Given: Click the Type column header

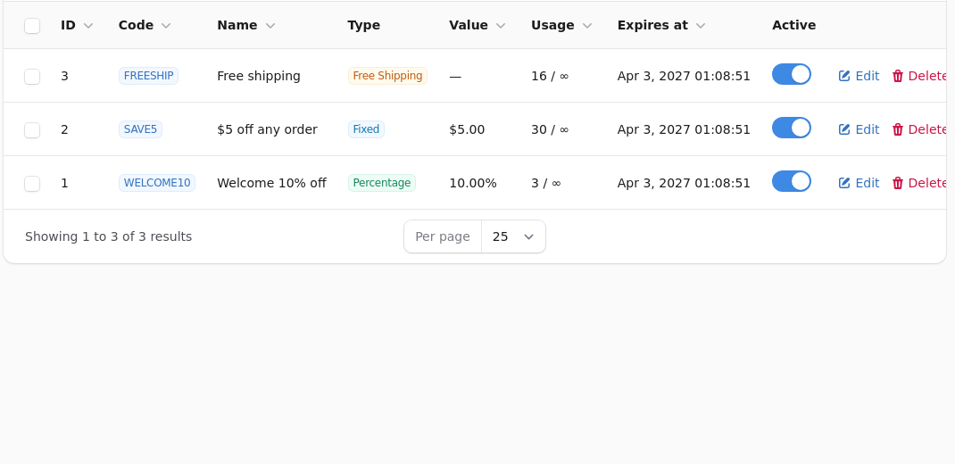Looking at the screenshot, I should pos(363,26).
